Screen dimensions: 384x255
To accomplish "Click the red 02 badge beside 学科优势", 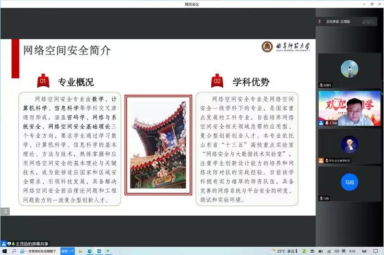I will pos(217,81).
